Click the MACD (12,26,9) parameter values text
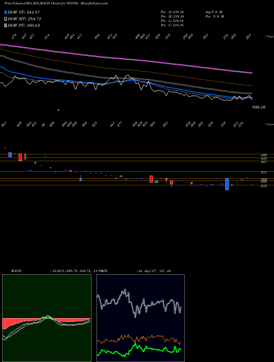 tap(76, 271)
